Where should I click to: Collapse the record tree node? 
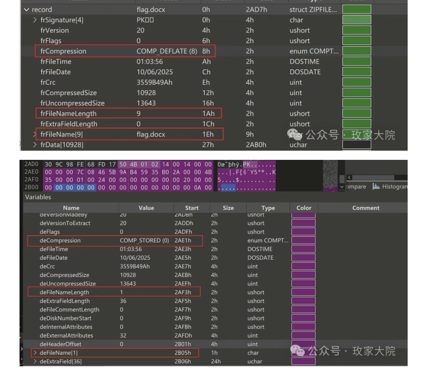pyautogui.click(x=26, y=10)
